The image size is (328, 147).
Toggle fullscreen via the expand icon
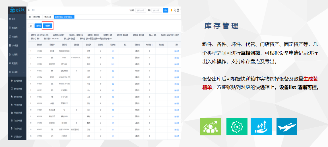tap(178, 10)
